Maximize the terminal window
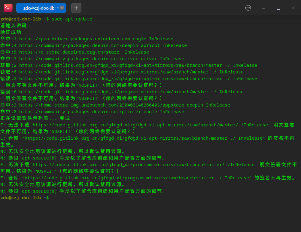Image resolution: width=301 pixels, height=232 pixels. (x=278, y=8)
